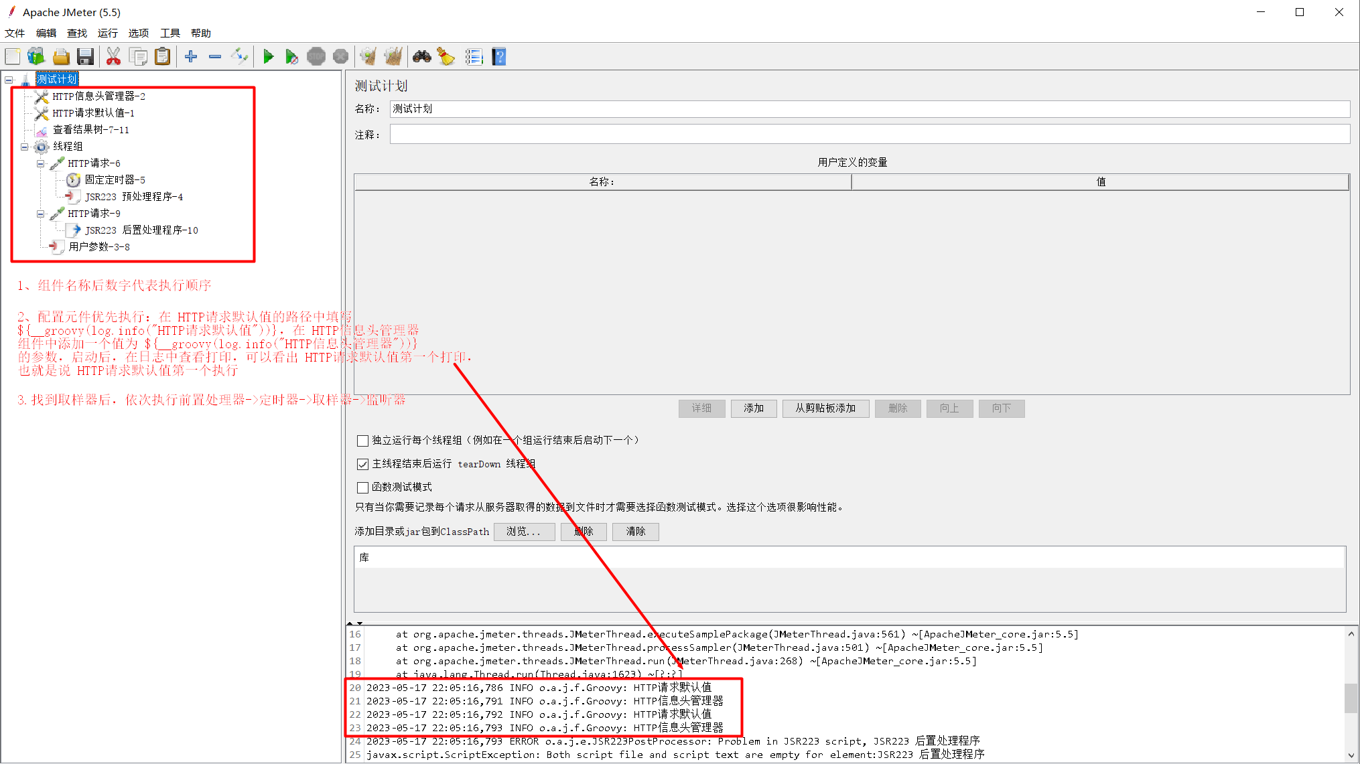The height and width of the screenshot is (764, 1360).
Task: Click the disabled 详细 button
Action: pyautogui.click(x=701, y=408)
